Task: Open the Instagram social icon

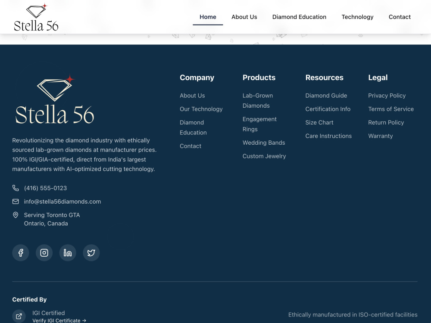Action: (x=44, y=253)
